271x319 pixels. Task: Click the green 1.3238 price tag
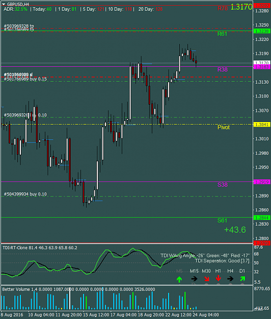coord(262,31)
